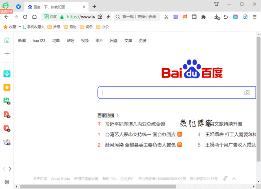Open the 视频 navigation link
Image resolution: width=261 pixels, height=189 pixels.
pyautogui.click(x=85, y=40)
